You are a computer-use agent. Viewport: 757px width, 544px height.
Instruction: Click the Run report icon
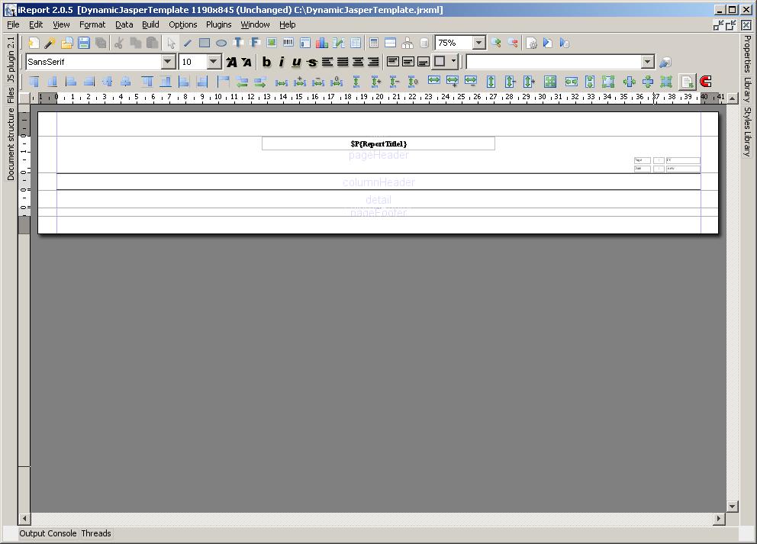tap(546, 43)
